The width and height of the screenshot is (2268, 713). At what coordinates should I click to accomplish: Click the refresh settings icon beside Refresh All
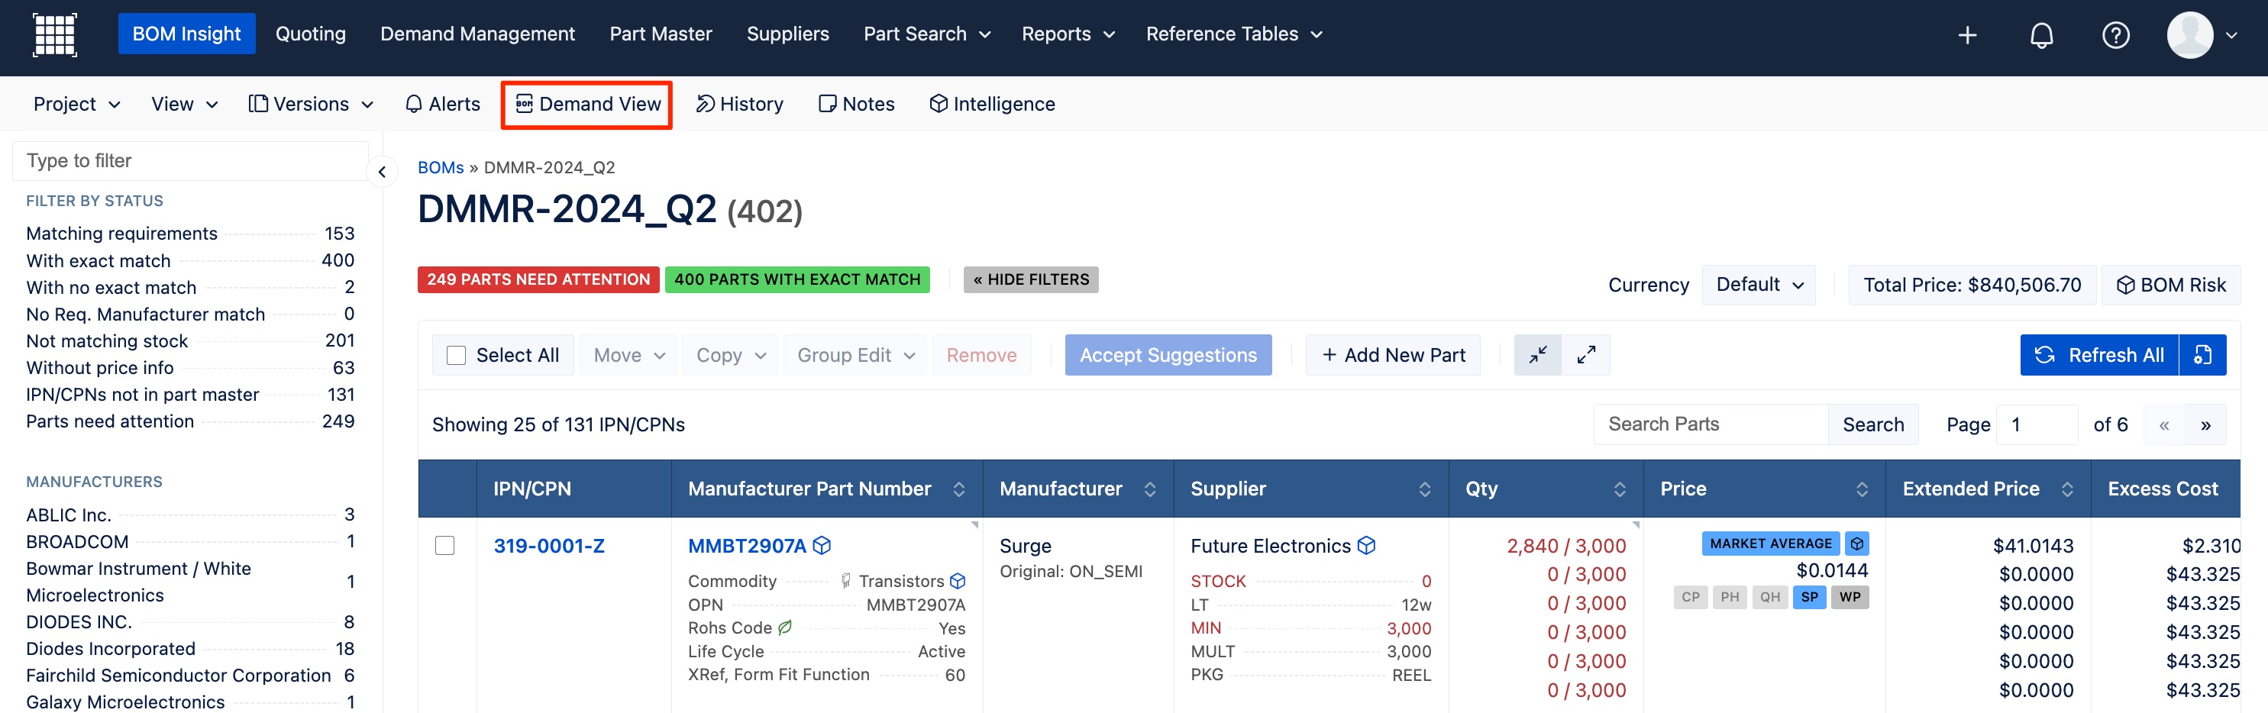[x=2202, y=355]
